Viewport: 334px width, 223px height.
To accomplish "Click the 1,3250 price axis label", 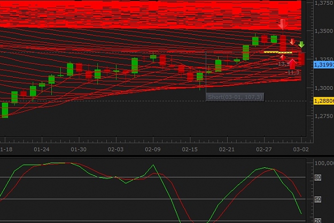I will [324, 59].
